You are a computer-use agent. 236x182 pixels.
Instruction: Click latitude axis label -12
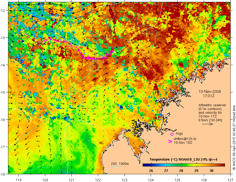(x=3, y=10)
